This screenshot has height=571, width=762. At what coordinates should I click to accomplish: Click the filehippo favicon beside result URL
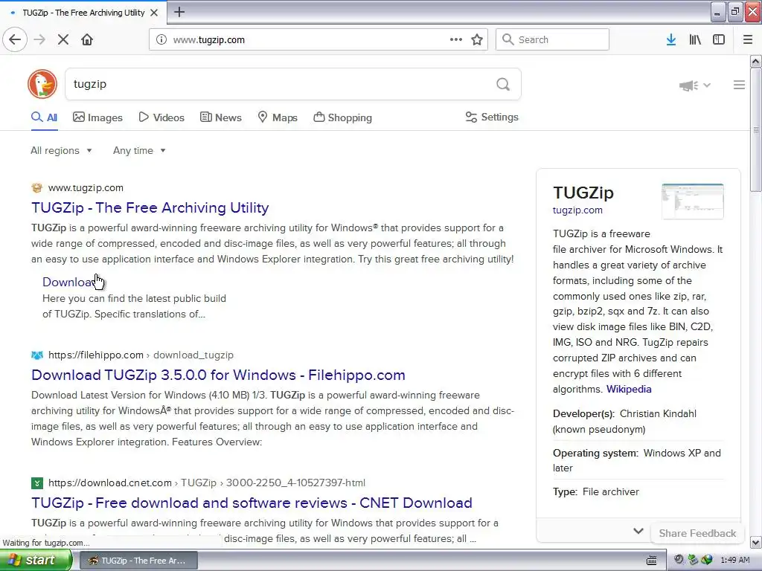click(37, 355)
